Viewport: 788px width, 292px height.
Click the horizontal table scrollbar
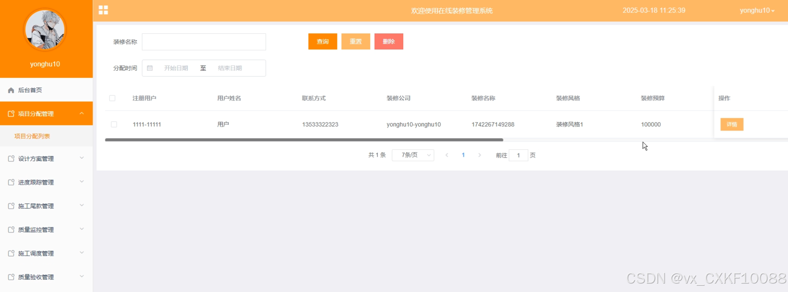point(304,139)
